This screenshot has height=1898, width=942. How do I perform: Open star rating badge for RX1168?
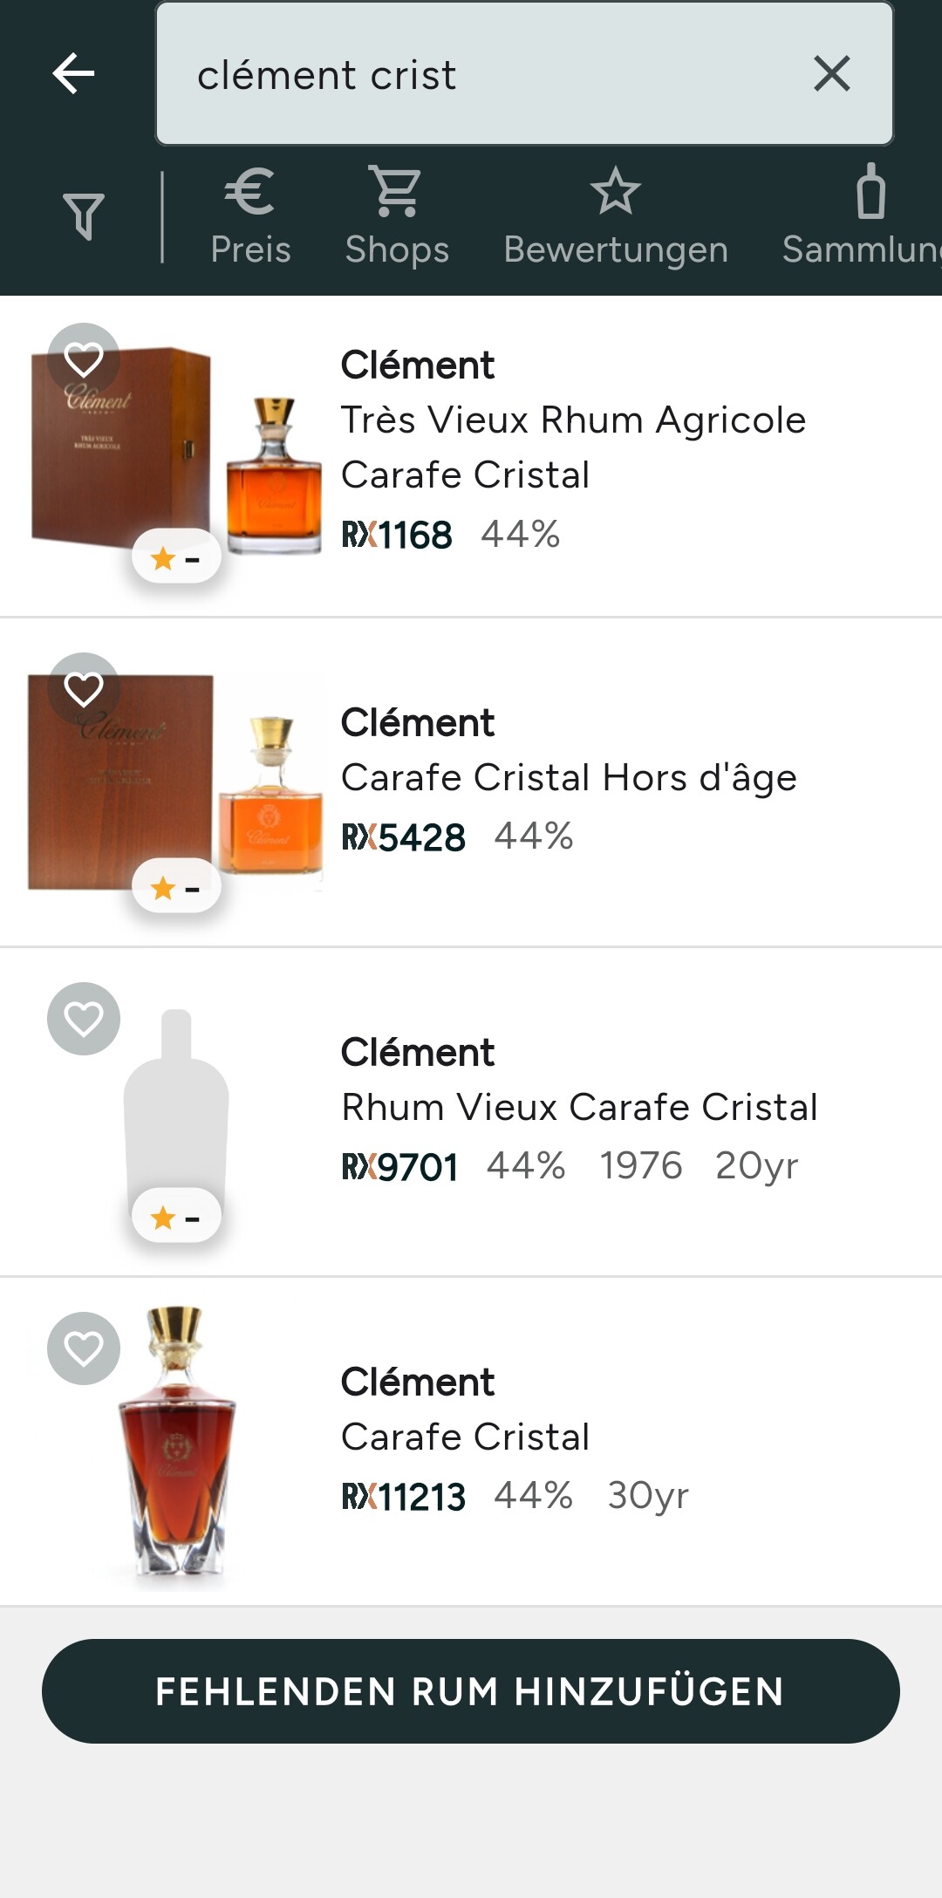tap(176, 558)
